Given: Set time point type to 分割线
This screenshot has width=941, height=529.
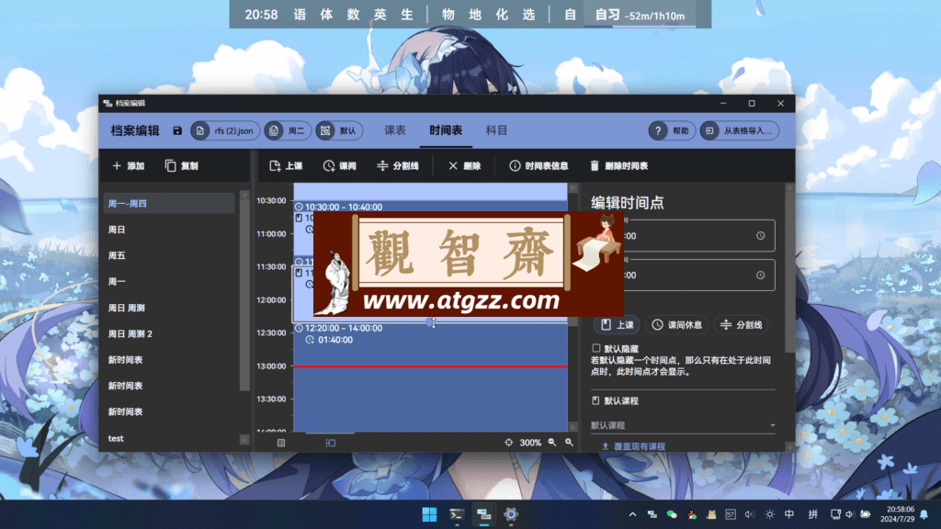Looking at the screenshot, I should (x=742, y=324).
